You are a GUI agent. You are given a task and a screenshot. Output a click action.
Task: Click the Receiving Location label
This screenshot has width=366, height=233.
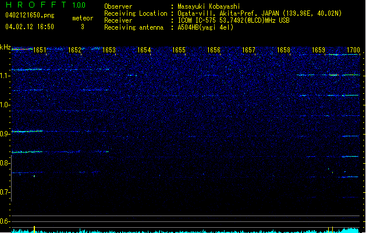[136, 13]
